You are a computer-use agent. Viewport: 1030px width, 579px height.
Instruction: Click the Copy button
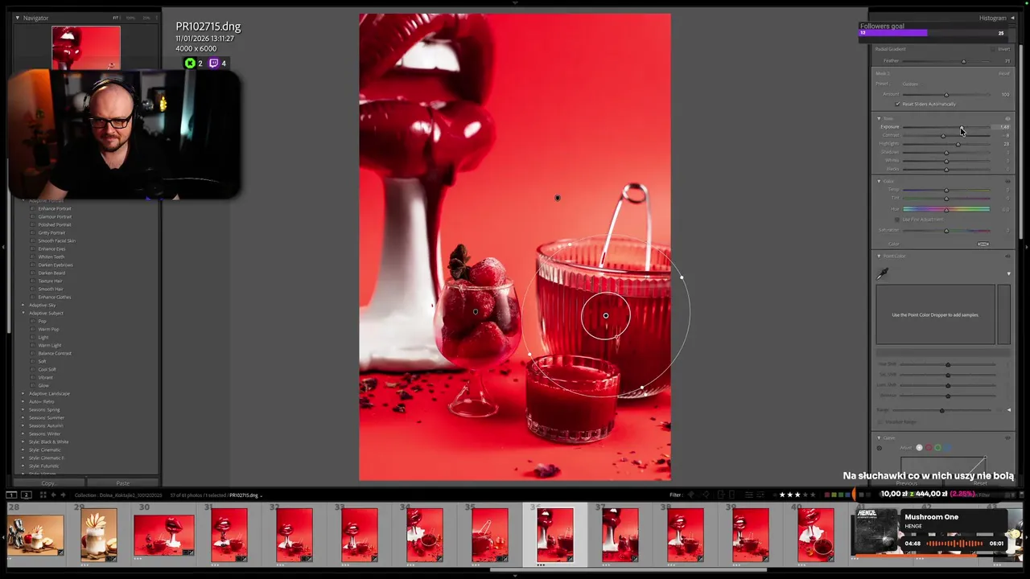[x=48, y=483]
